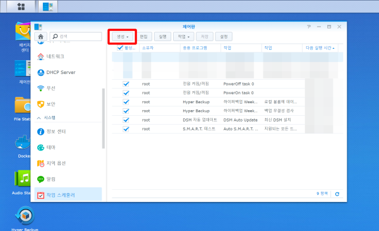
Task: Open the 네트워크 network icon
Action: [40, 56]
